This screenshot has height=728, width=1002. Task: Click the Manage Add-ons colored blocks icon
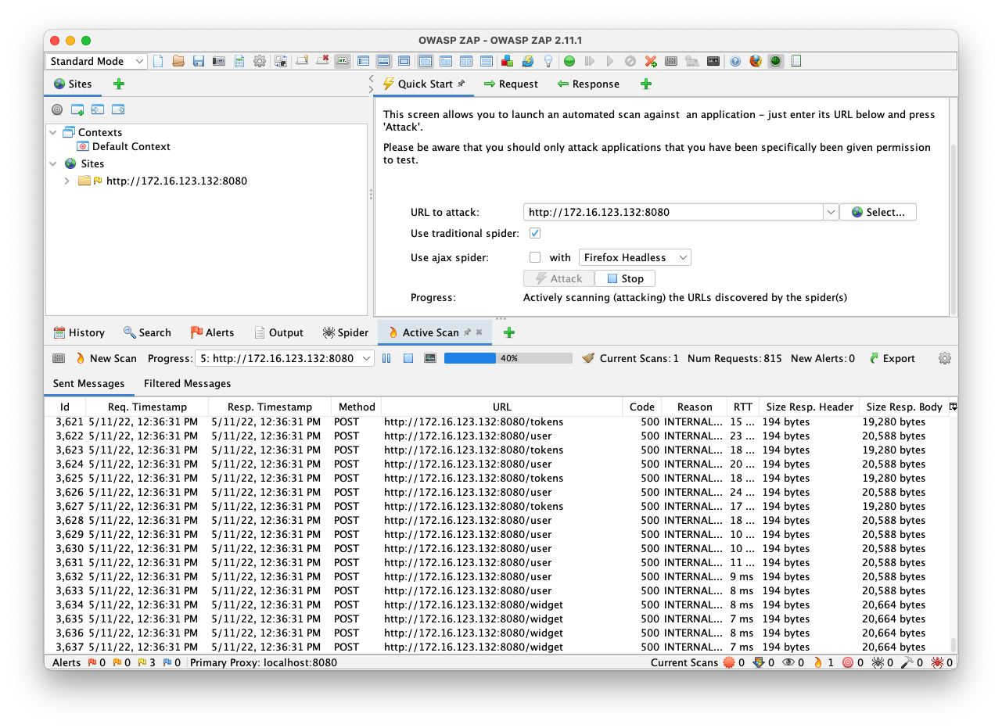(508, 61)
